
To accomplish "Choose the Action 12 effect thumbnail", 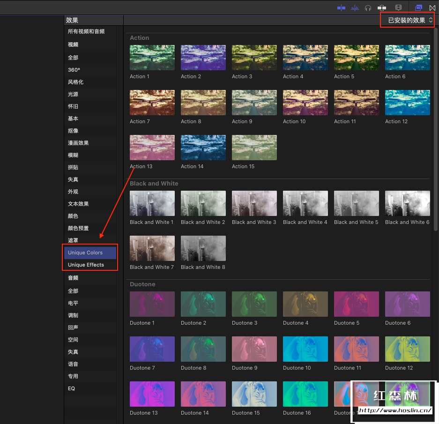I will pos(407,103).
